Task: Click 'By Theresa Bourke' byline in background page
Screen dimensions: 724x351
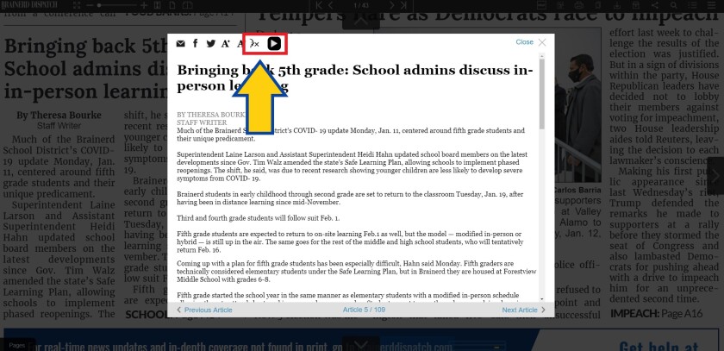Action: (x=59, y=115)
